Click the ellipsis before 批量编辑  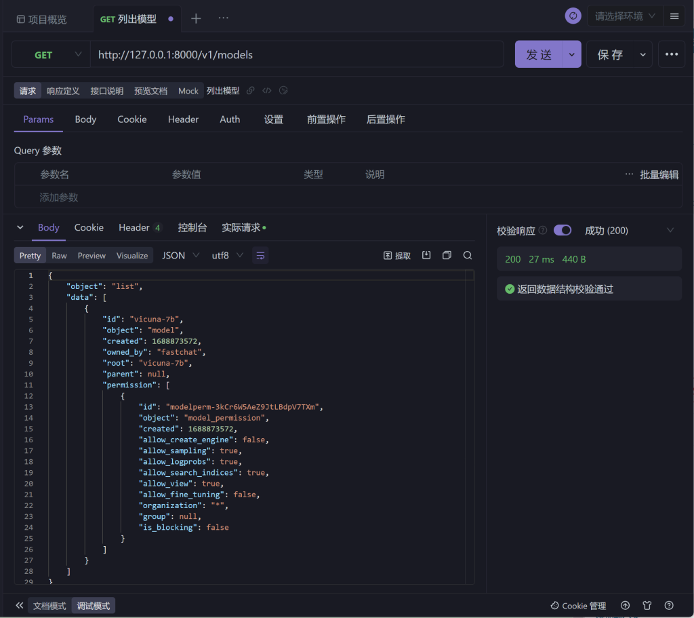click(x=629, y=174)
